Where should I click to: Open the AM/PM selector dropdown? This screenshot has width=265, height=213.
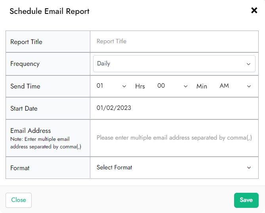pyautogui.click(x=235, y=86)
